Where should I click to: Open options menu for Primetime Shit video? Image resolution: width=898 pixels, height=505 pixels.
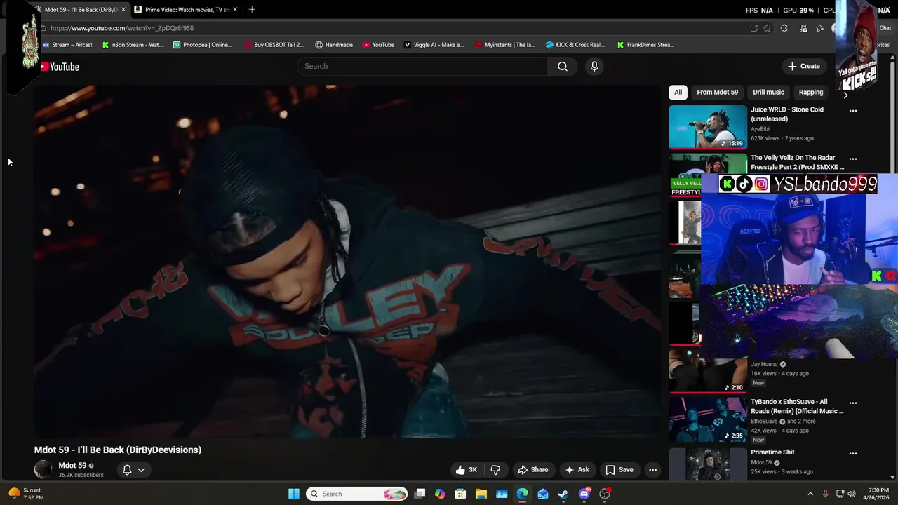[x=853, y=454]
